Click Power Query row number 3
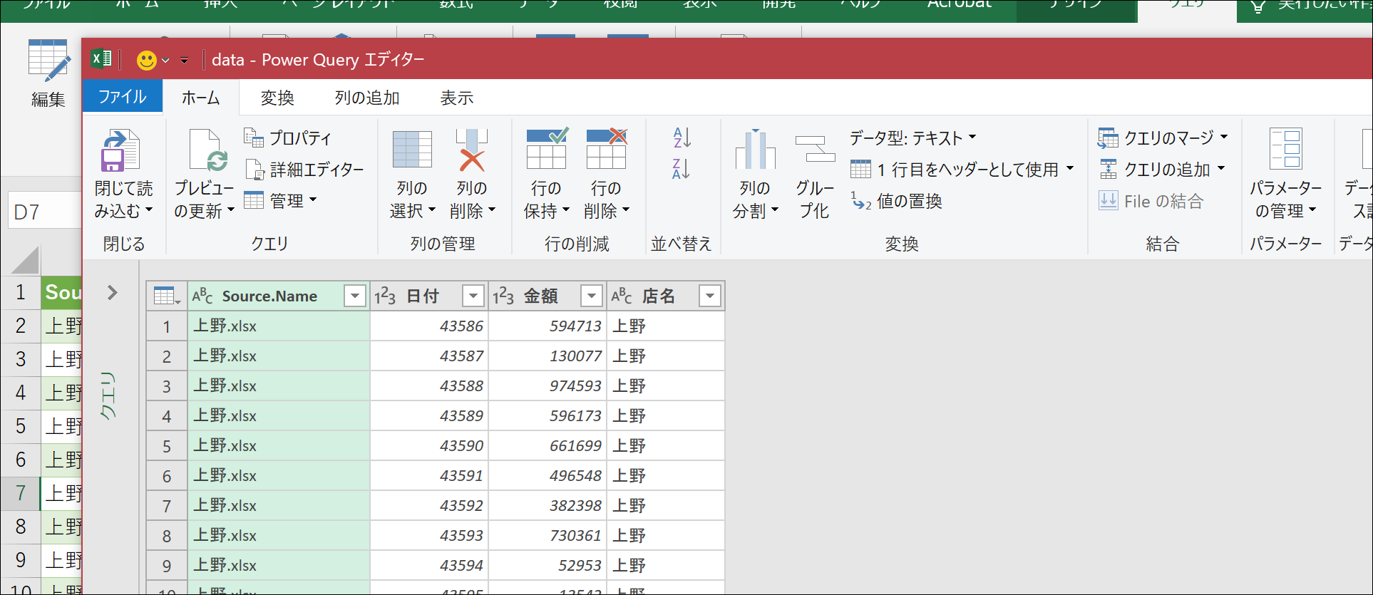 [x=167, y=386]
